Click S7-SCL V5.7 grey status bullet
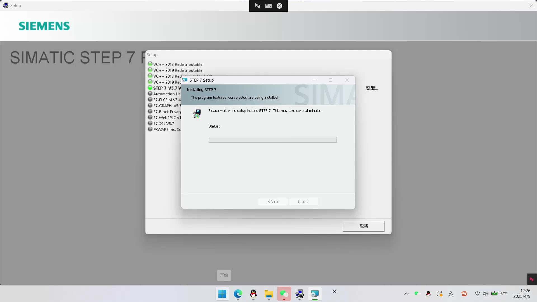 [x=150, y=123]
